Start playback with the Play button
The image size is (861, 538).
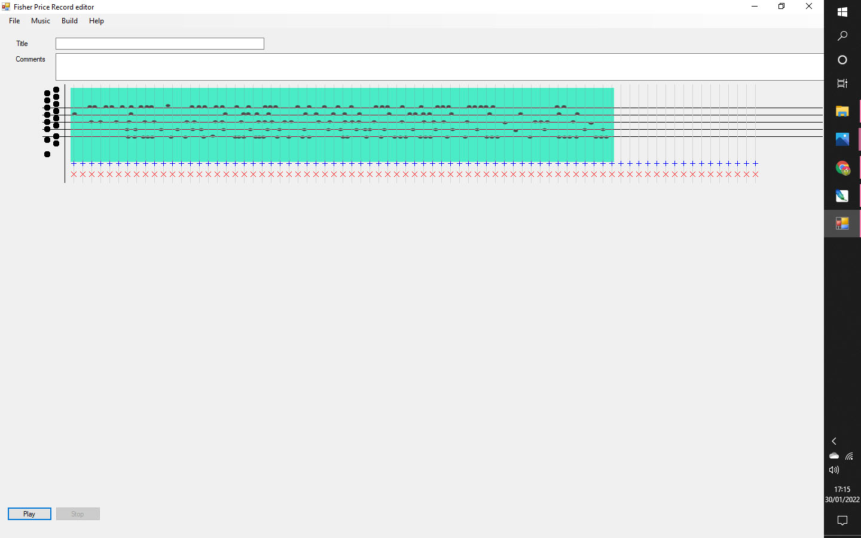tap(29, 514)
